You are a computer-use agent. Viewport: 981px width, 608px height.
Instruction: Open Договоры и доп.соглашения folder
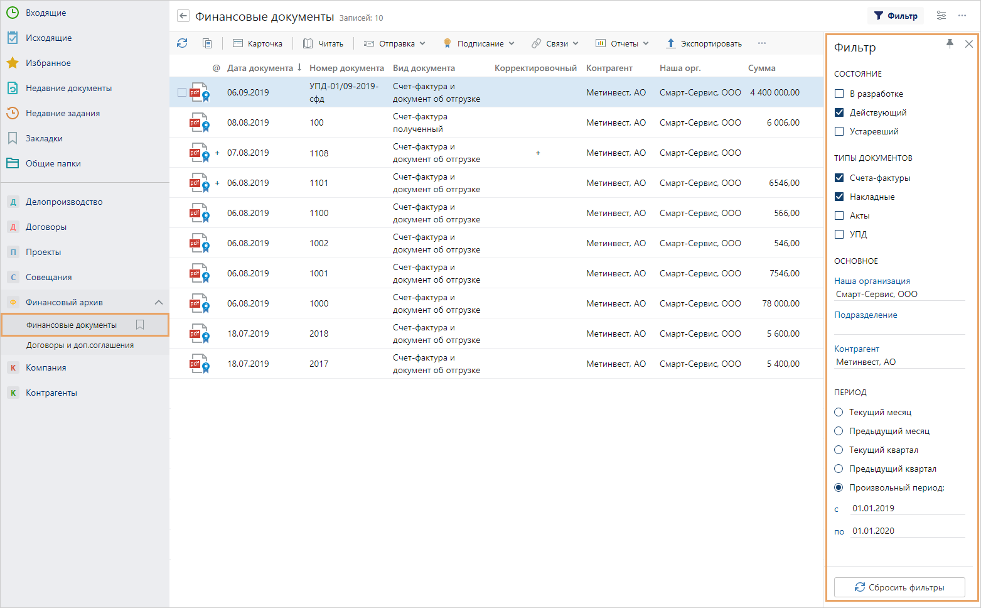tap(80, 345)
